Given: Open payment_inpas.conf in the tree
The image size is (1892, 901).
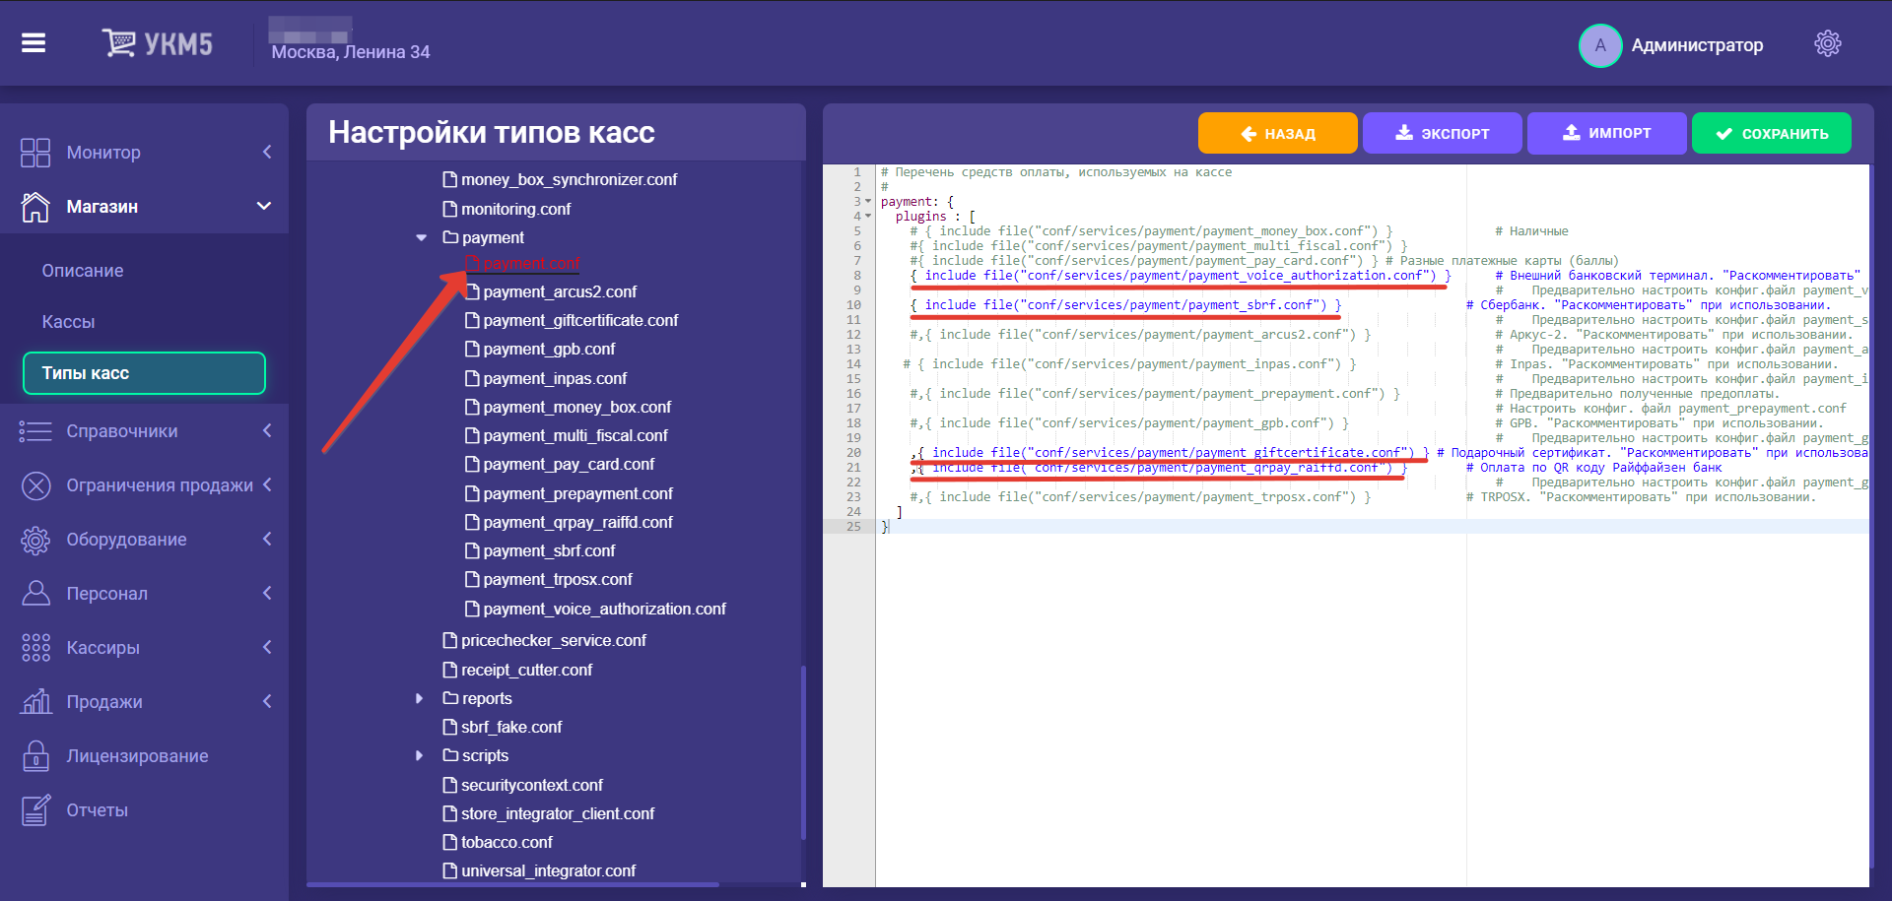Looking at the screenshot, I should (x=555, y=378).
